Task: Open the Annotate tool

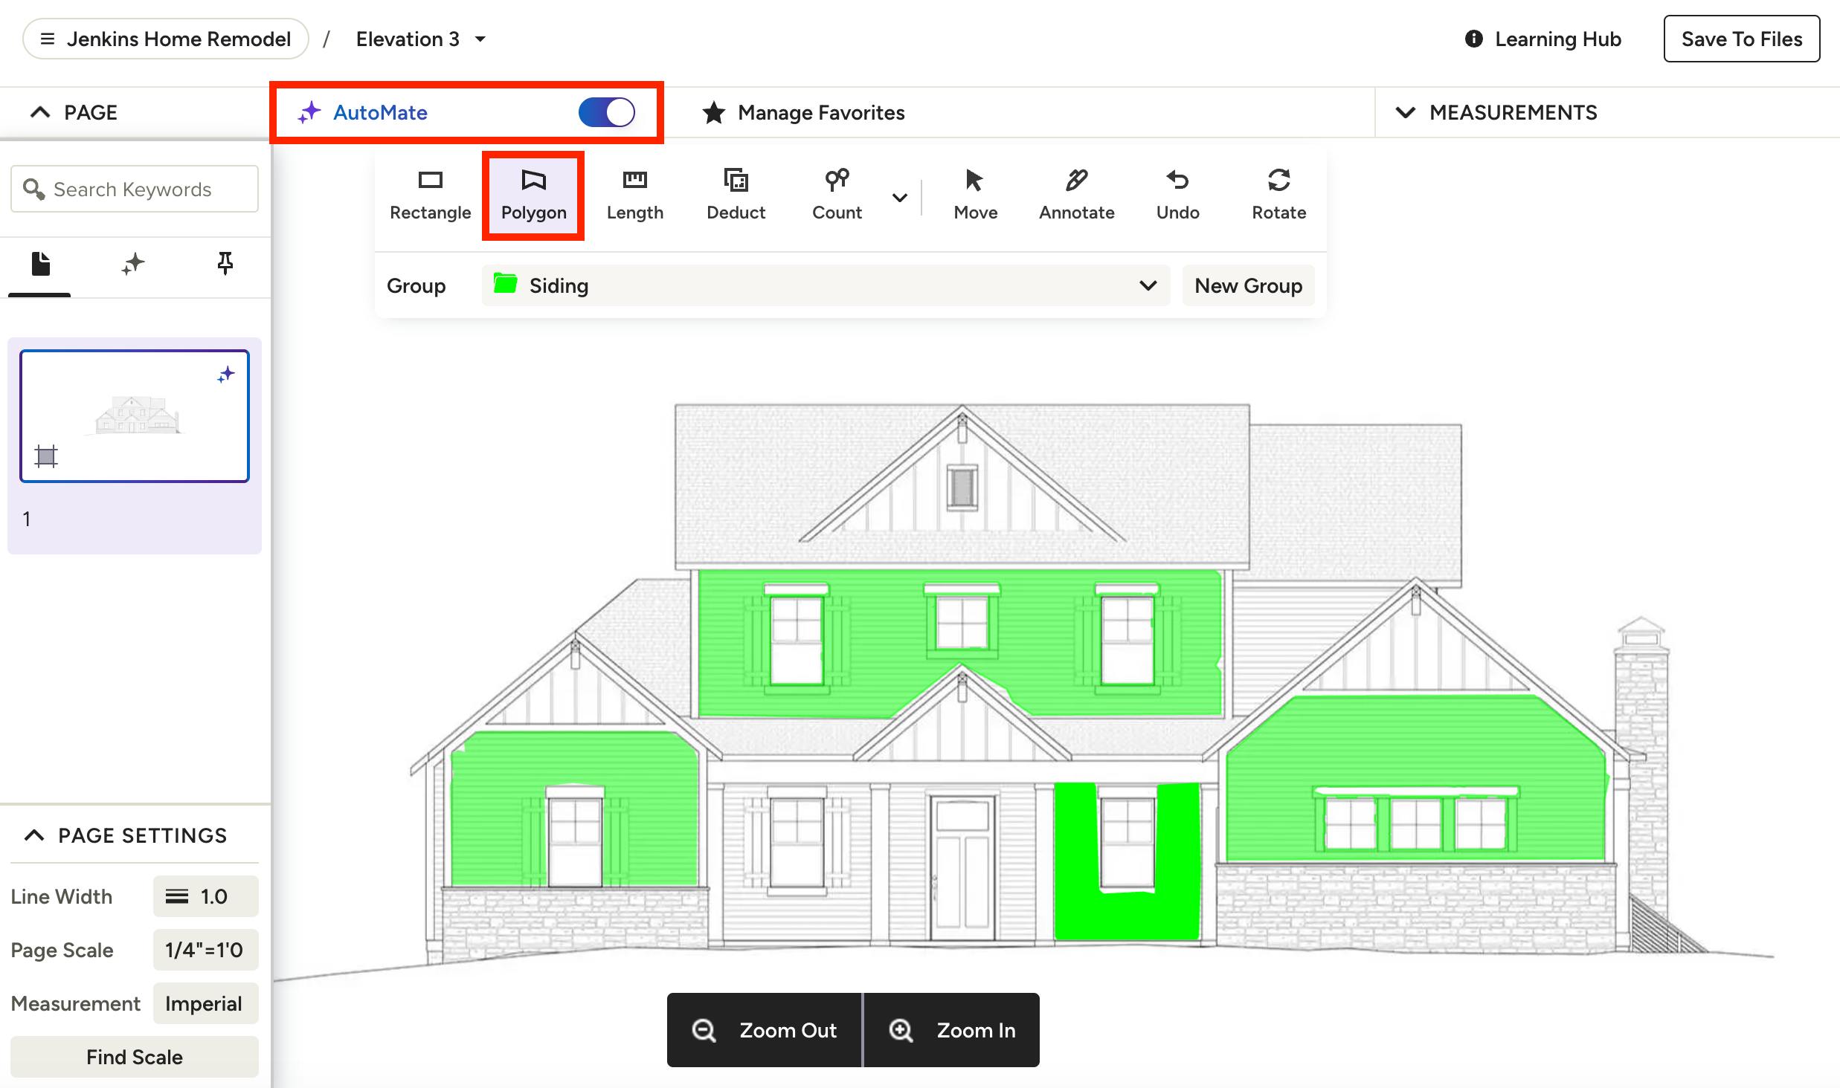Action: (1076, 195)
